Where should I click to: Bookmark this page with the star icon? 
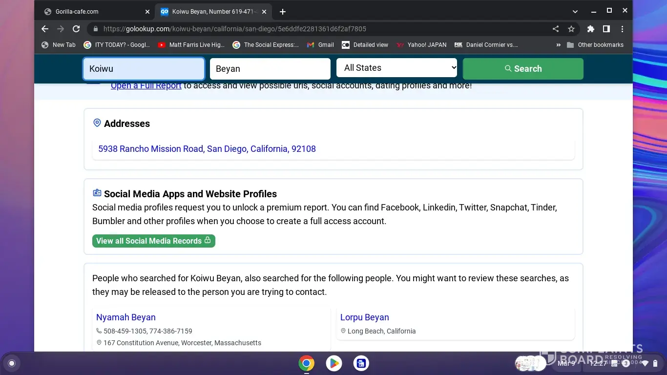pos(571,29)
